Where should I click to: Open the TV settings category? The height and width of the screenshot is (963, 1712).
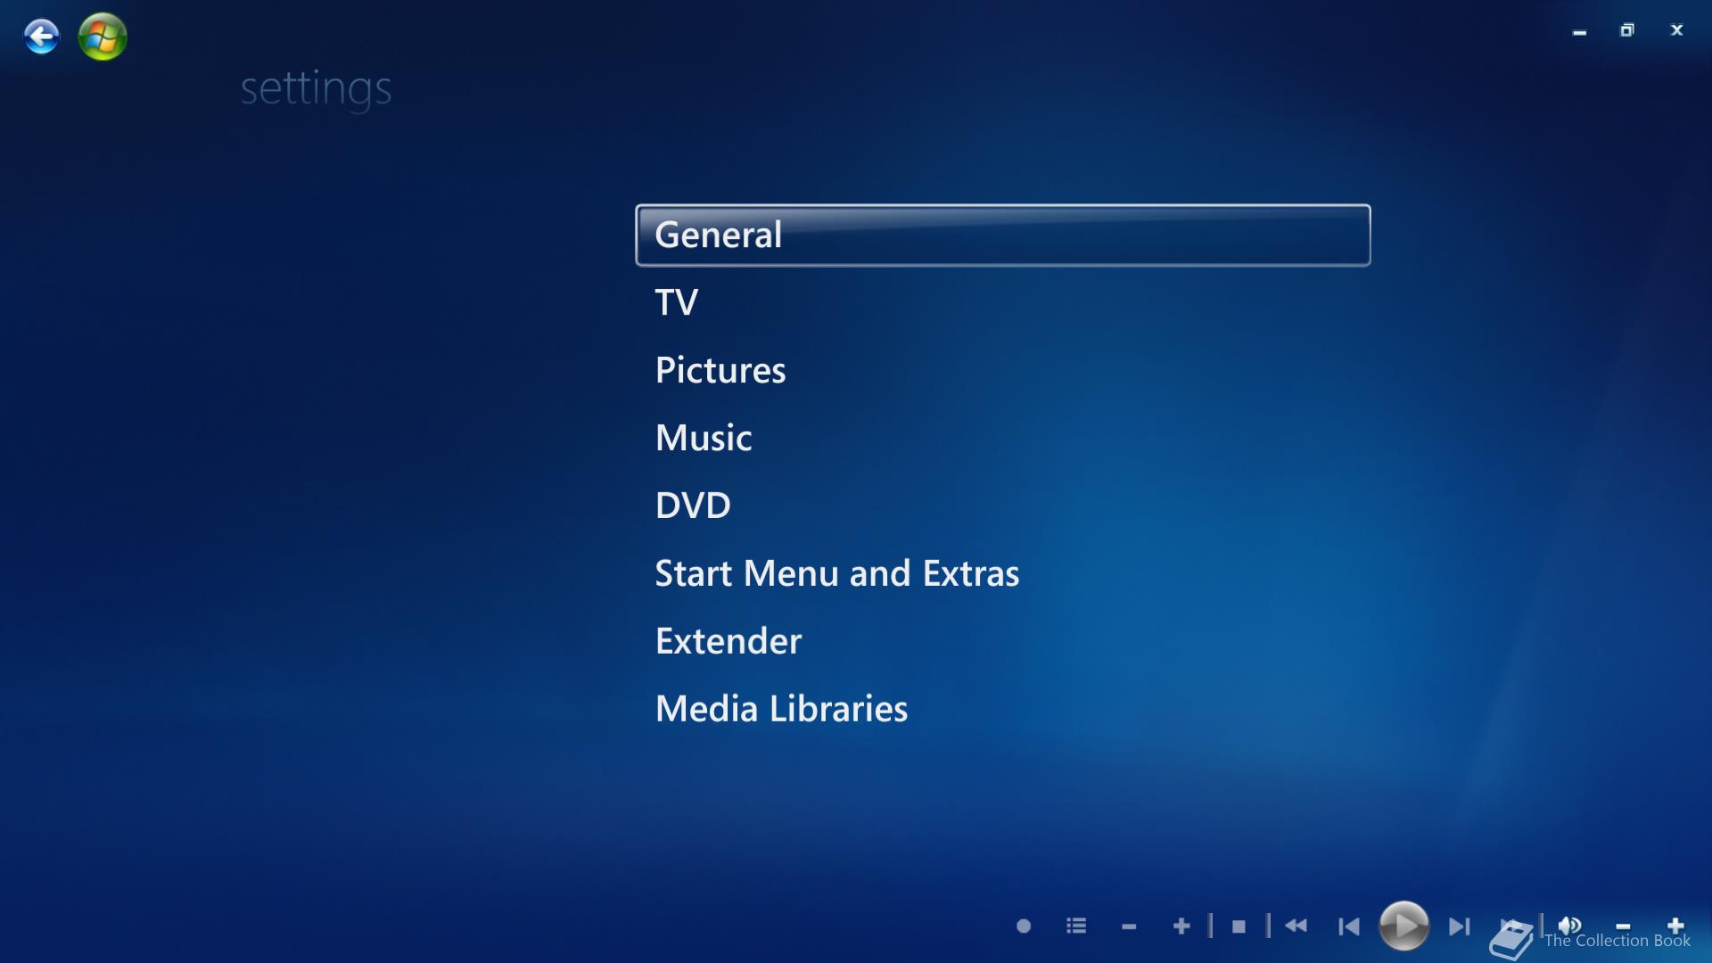point(676,302)
